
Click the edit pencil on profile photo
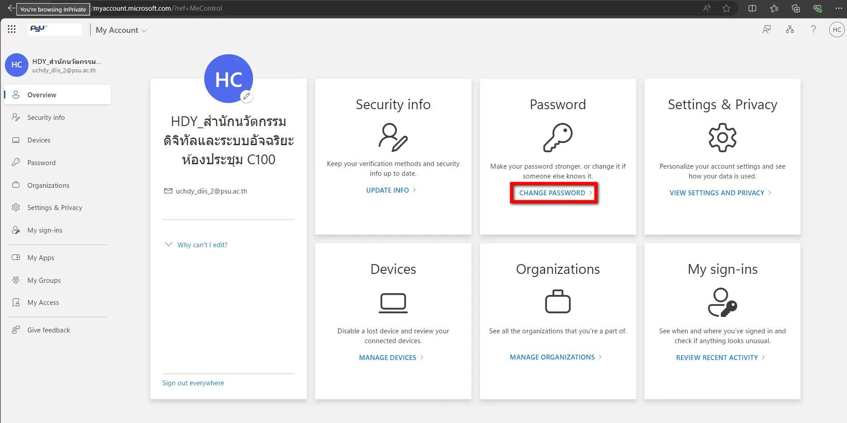click(x=247, y=96)
